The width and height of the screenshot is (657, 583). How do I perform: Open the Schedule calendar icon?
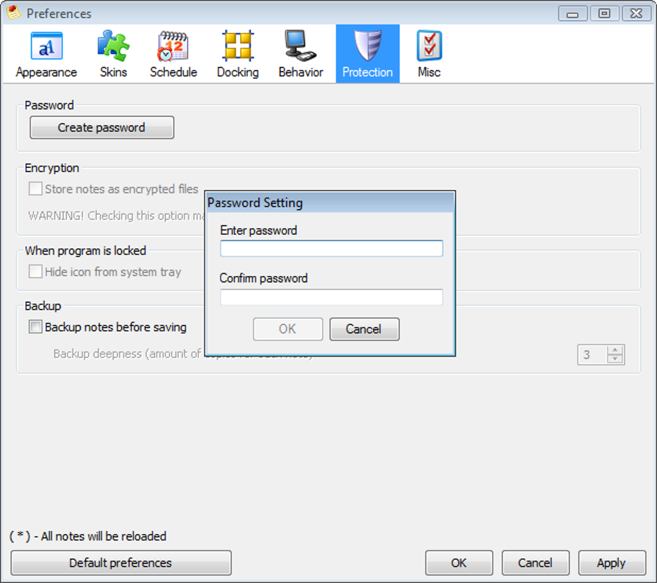[173, 46]
